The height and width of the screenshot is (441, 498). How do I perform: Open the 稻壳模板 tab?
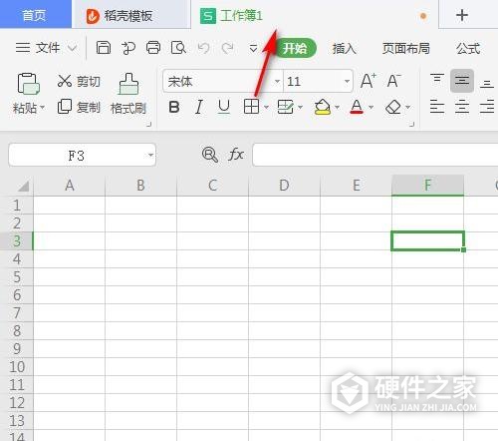(131, 15)
